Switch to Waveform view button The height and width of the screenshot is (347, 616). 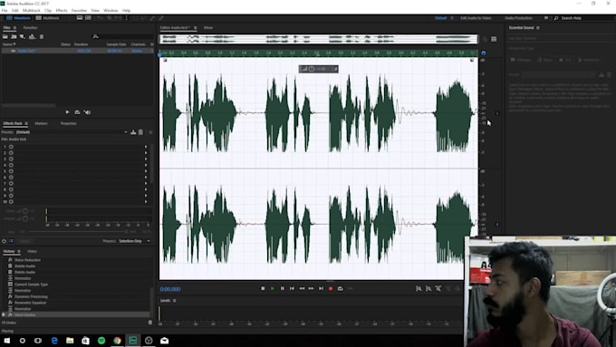coord(18,18)
